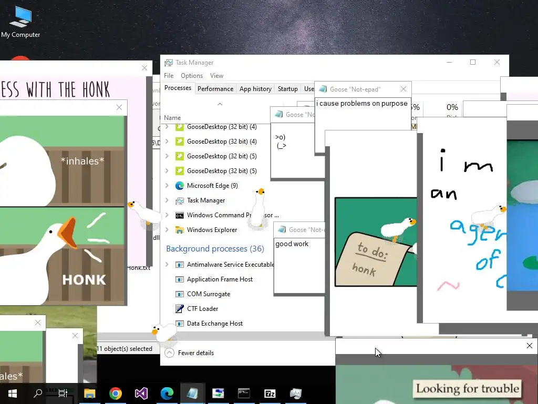Expand the first GooseDesktop (32 bit) (4) row

click(167, 127)
